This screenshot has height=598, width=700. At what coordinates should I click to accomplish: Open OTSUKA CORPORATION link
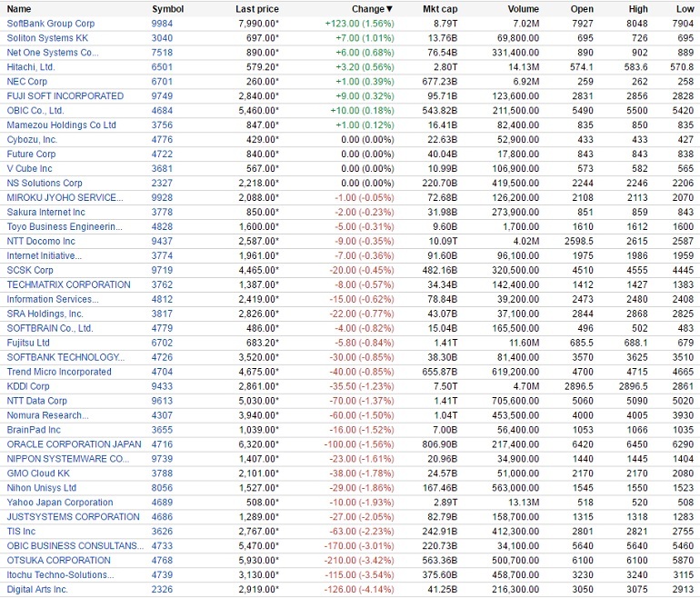(58, 560)
